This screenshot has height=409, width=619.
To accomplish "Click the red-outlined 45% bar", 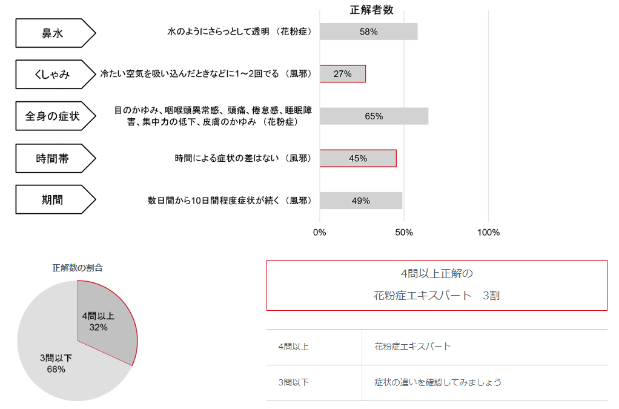I will (x=358, y=158).
